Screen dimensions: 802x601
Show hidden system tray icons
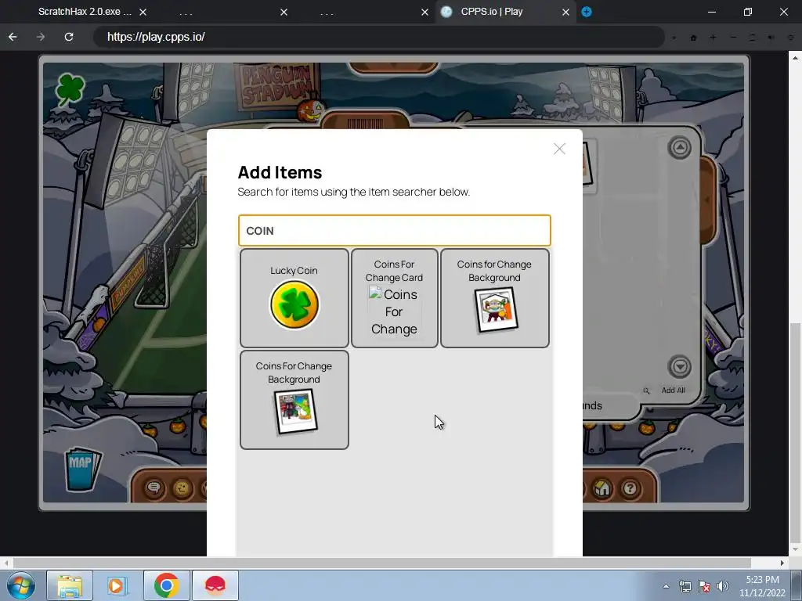coord(666,586)
